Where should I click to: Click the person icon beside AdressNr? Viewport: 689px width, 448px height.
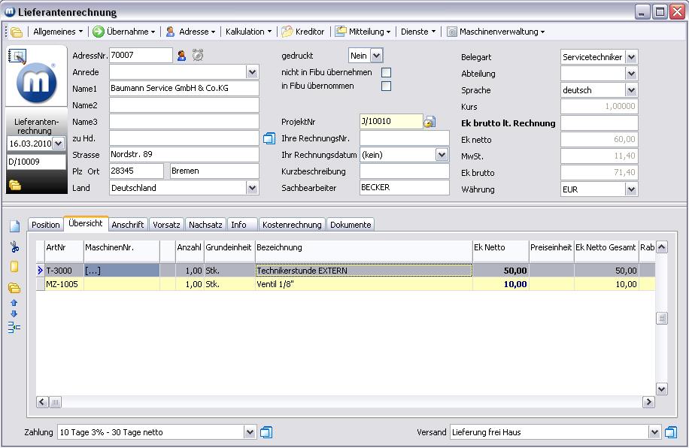[181, 55]
